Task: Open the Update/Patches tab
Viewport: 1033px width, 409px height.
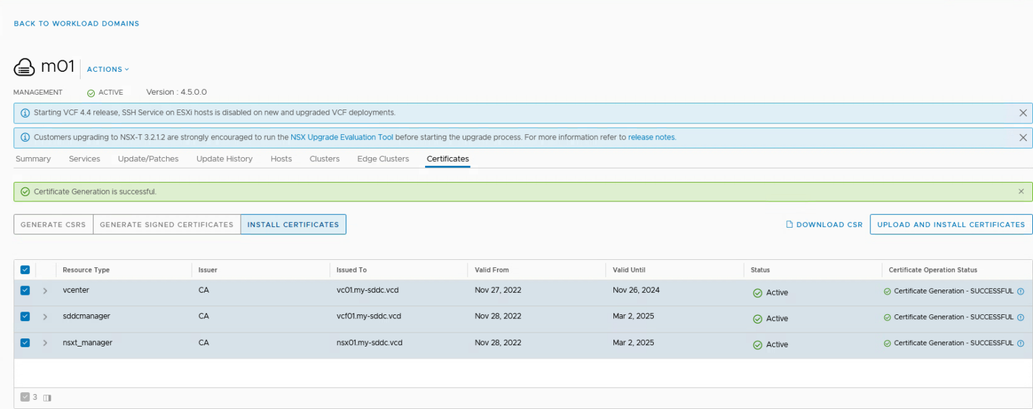Action: [x=148, y=159]
